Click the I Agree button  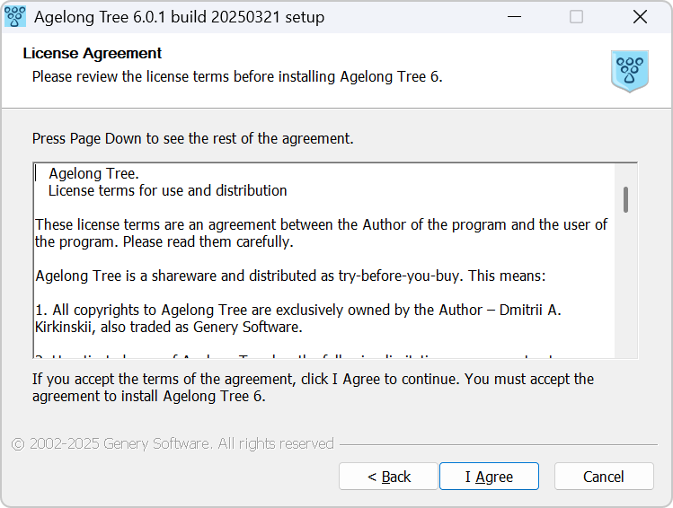489,477
